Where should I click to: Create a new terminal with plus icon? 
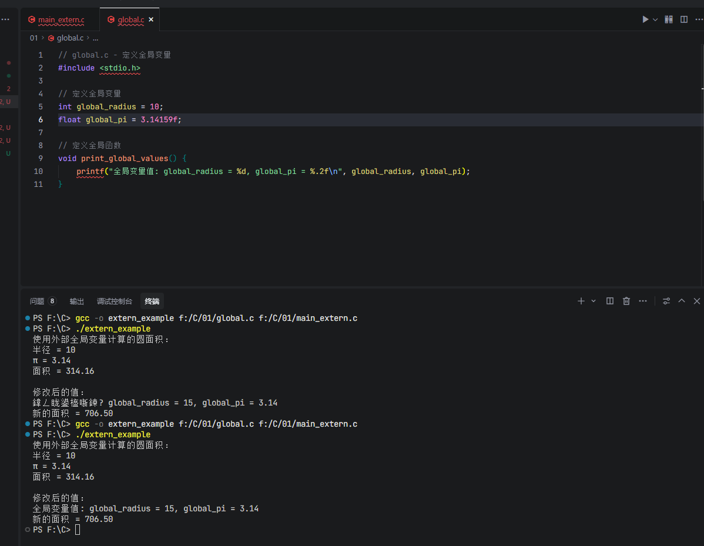[x=581, y=301]
